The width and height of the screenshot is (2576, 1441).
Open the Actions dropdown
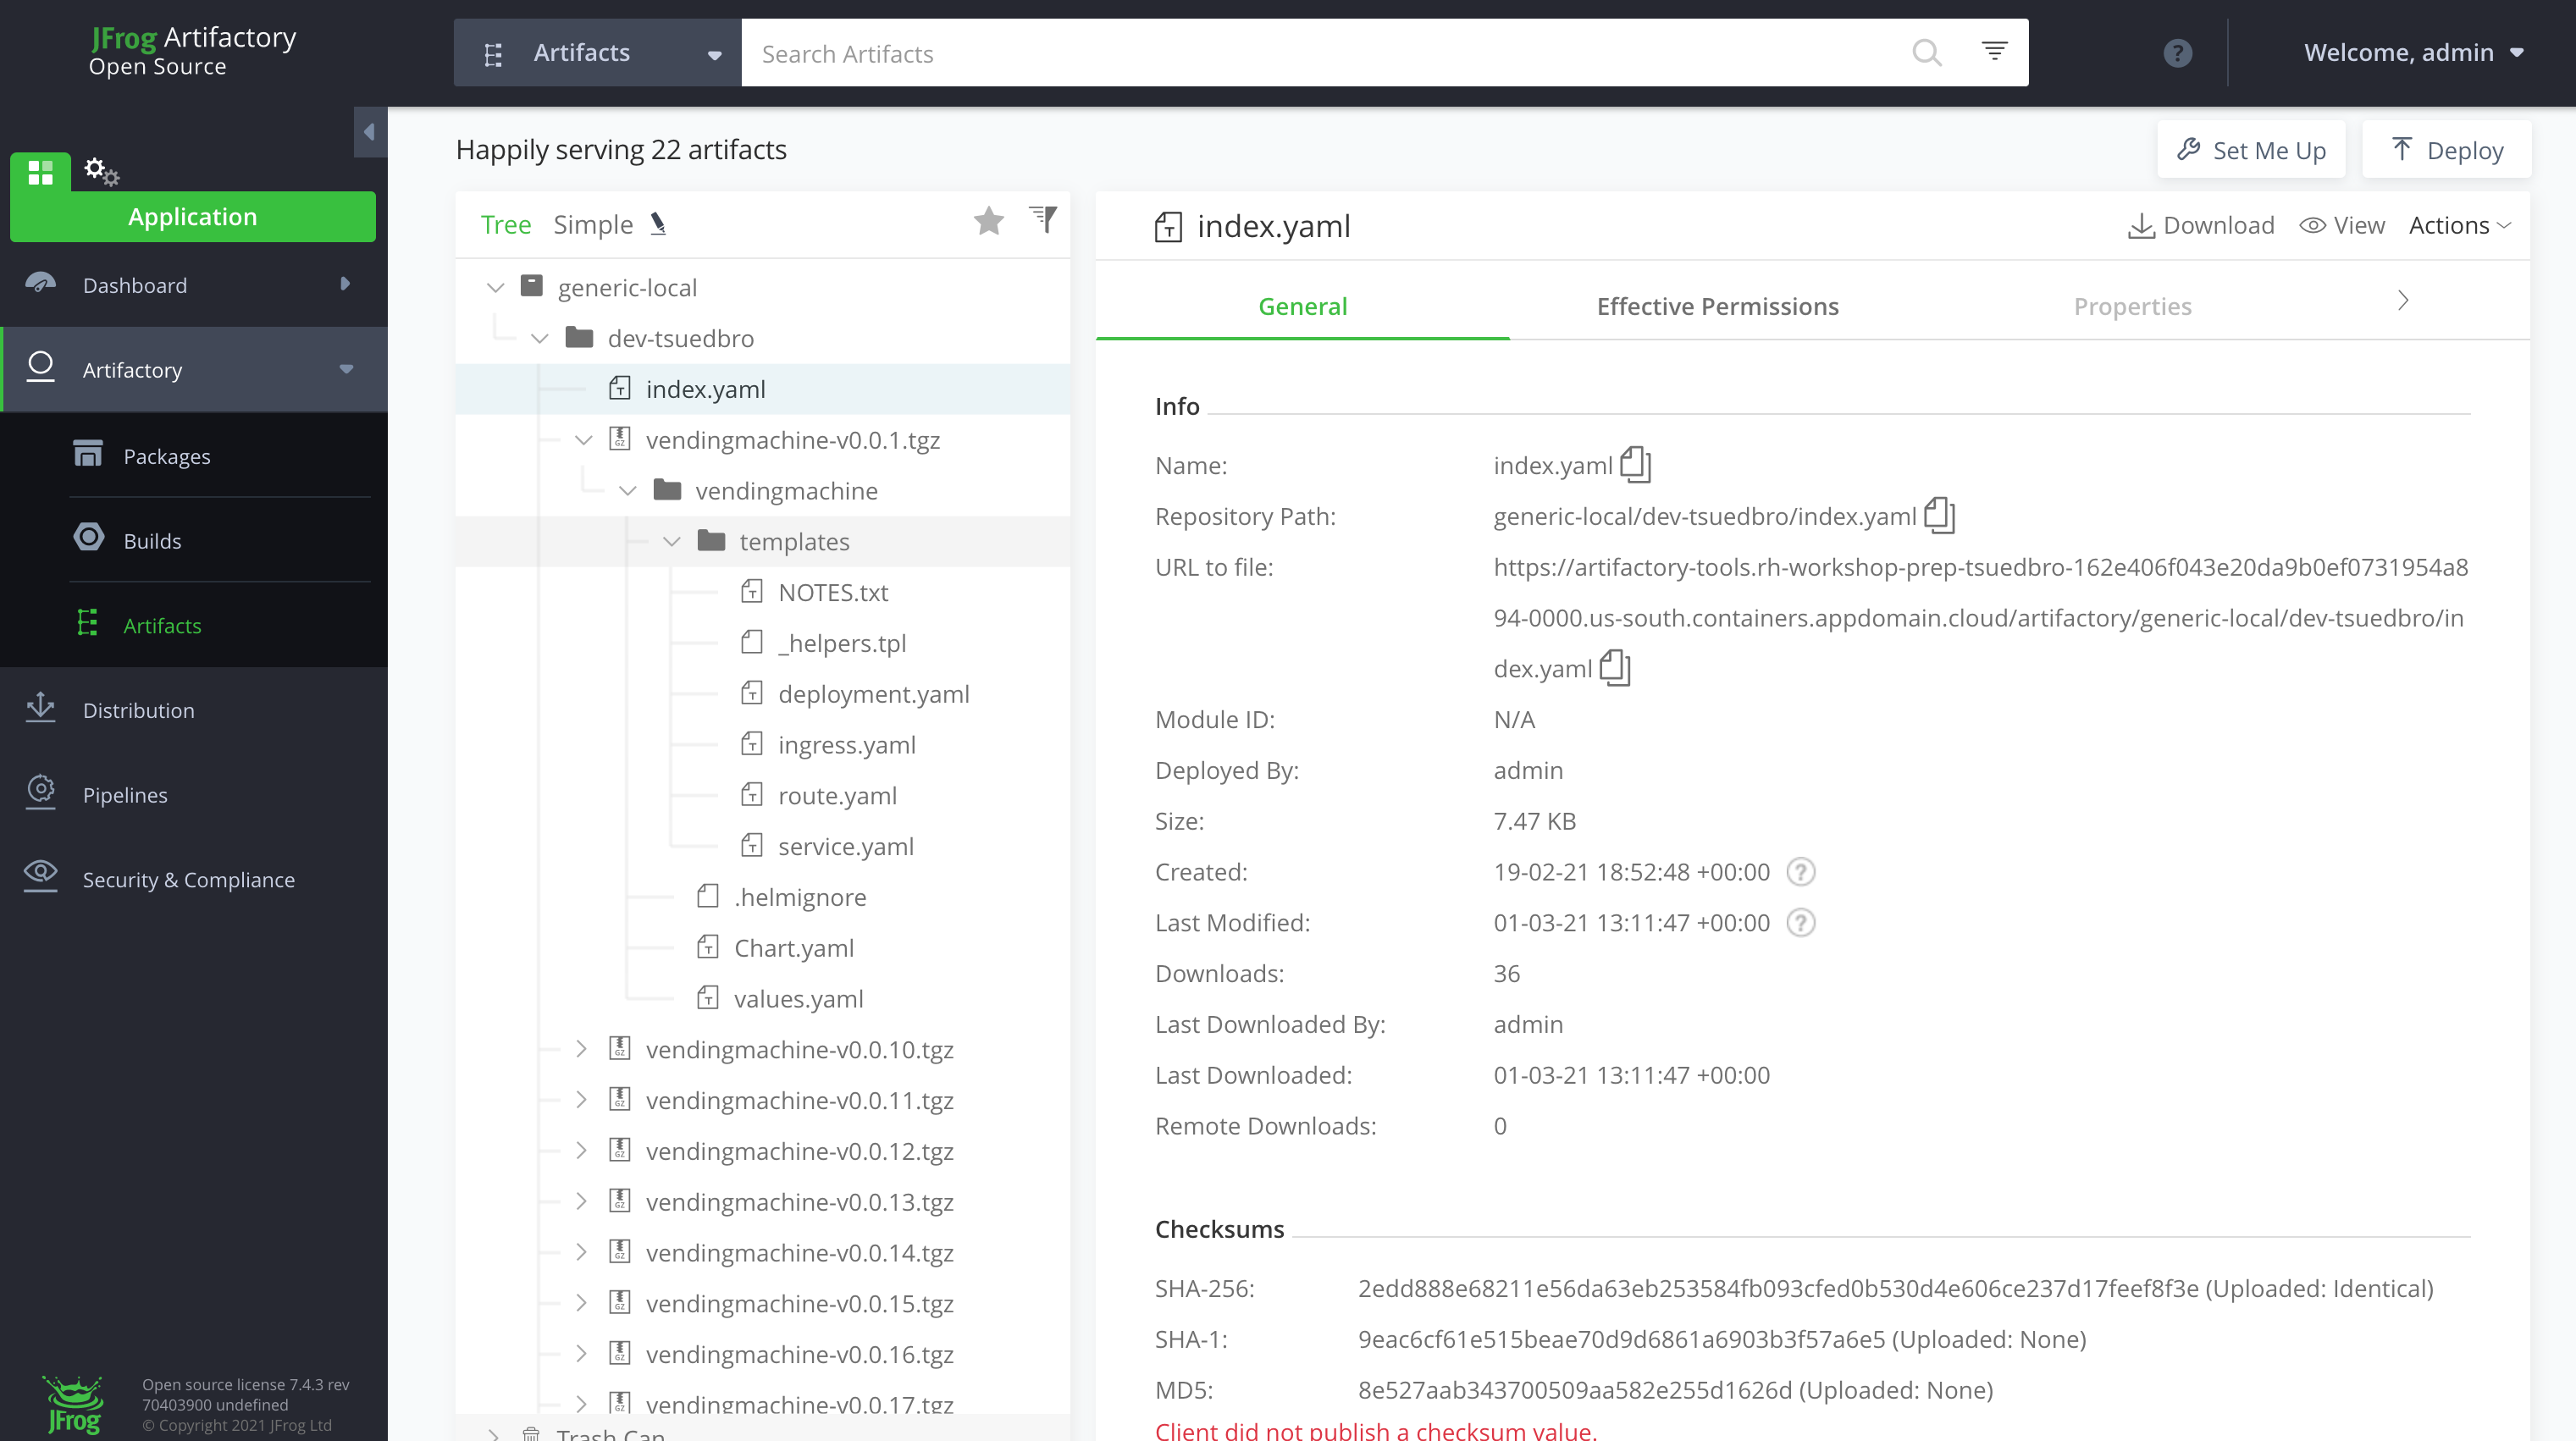2459,226
